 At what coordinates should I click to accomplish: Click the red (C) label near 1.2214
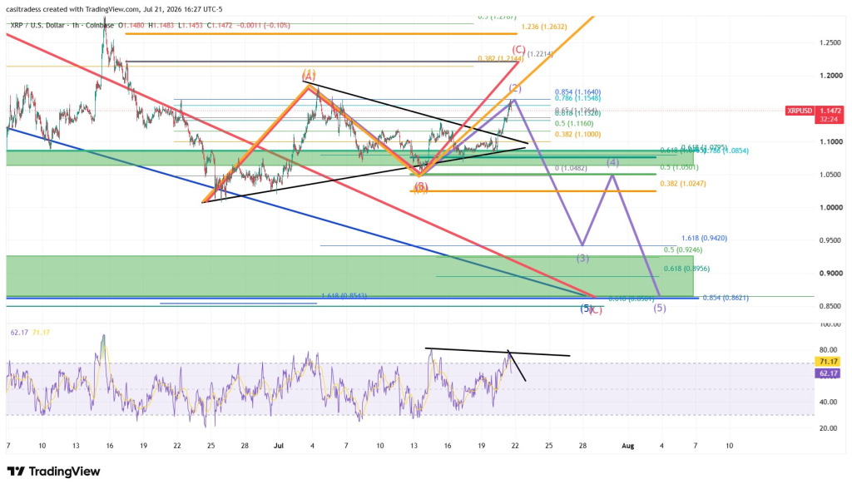[518, 50]
